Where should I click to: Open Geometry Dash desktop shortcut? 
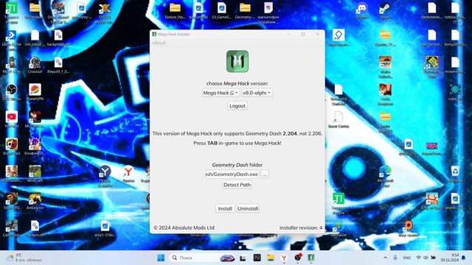point(432,67)
